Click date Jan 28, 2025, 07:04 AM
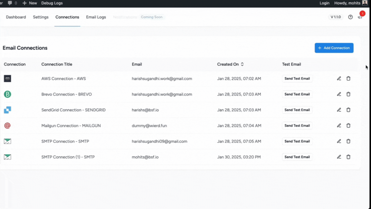 point(239,125)
